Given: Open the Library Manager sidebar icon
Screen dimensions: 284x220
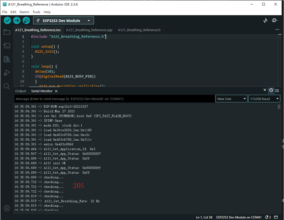Looking at the screenshot, I should pyautogui.click(x=7, y=59).
